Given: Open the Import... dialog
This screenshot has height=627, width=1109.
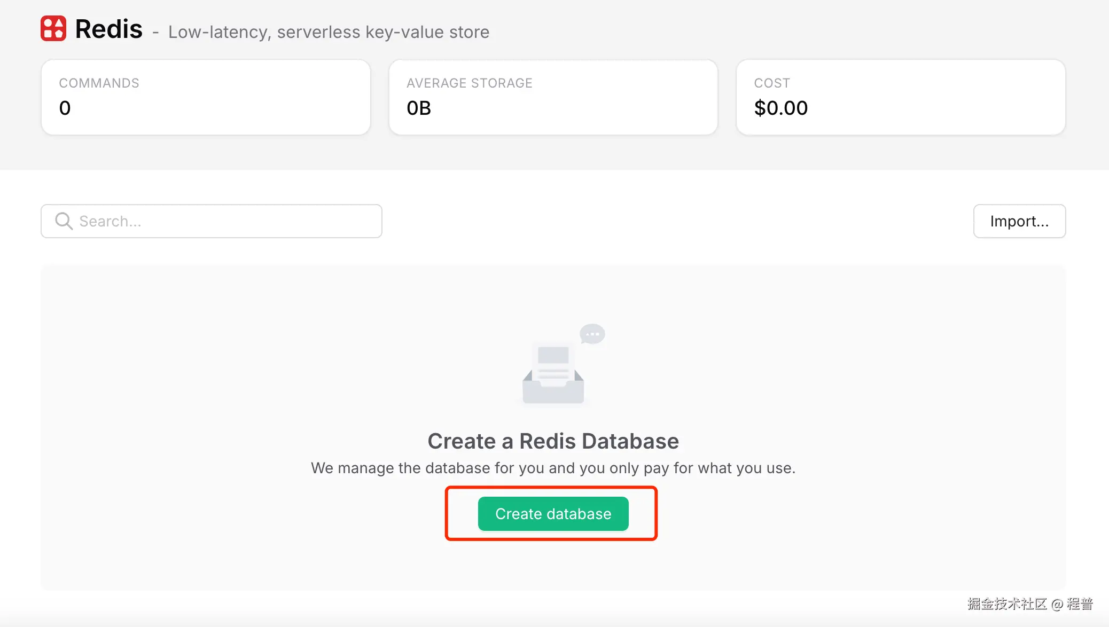Looking at the screenshot, I should (1019, 221).
